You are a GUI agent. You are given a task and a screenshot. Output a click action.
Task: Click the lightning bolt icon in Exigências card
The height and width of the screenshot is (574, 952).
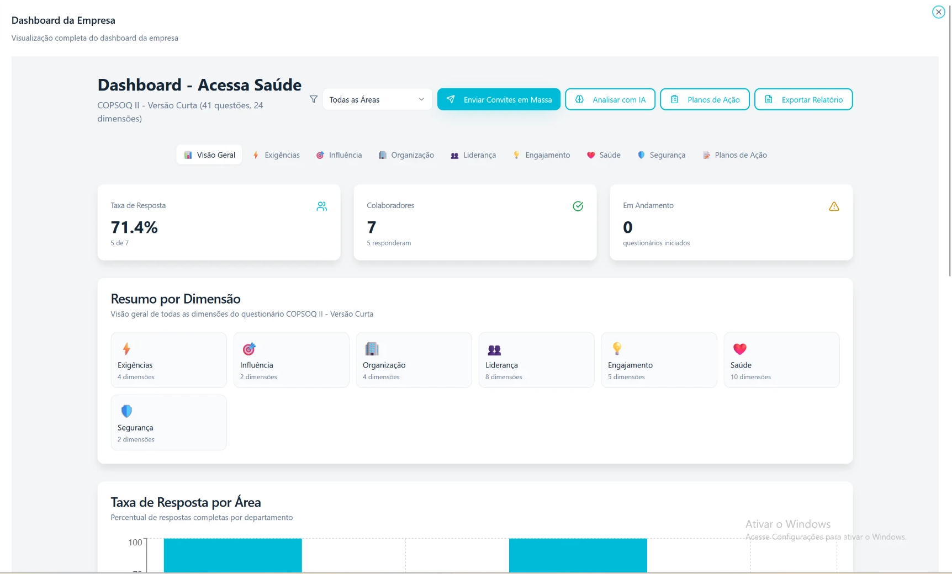pos(126,349)
